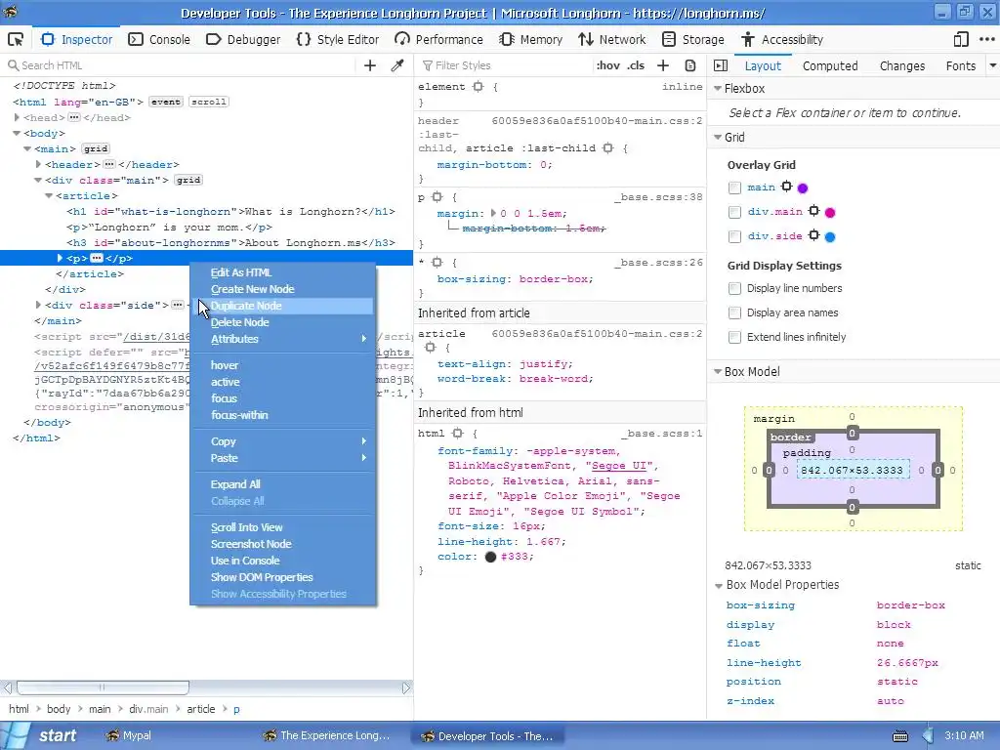Image resolution: width=1000 pixels, height=750 pixels.
Task: Choose Duplicate Node from context menu
Action: click(x=282, y=306)
